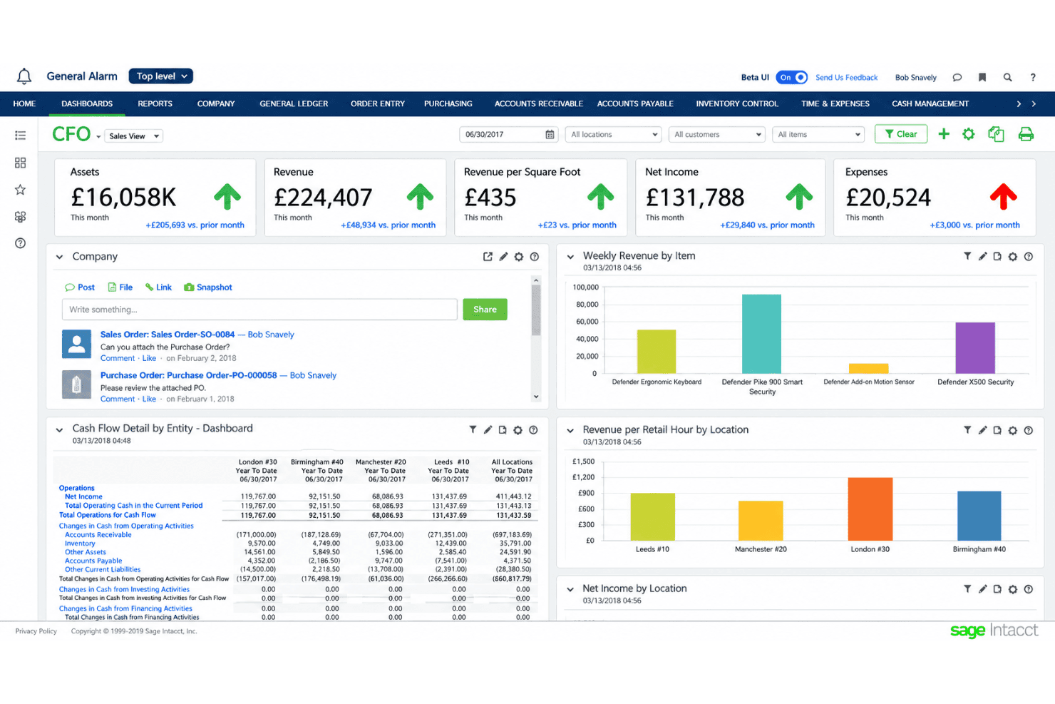Open search with the magnifier icon
The width and height of the screenshot is (1055, 704).
(1007, 78)
